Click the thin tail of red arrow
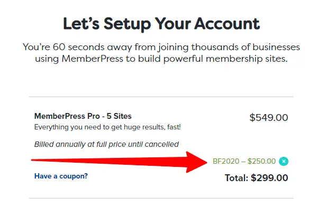Image resolution: width=335 pixels, height=216 pixels. tap(64, 161)
